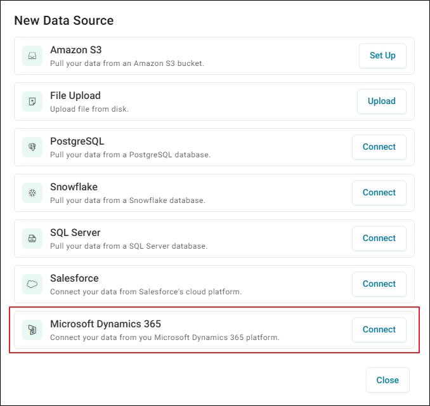Screen dimensions: 430x406
Task: Close the New Data Source dialog
Action: coord(388,380)
